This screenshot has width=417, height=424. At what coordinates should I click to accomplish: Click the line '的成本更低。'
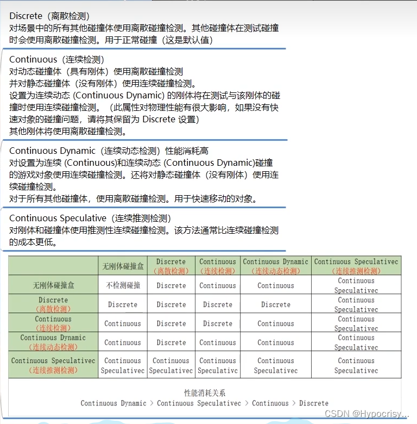click(33, 242)
